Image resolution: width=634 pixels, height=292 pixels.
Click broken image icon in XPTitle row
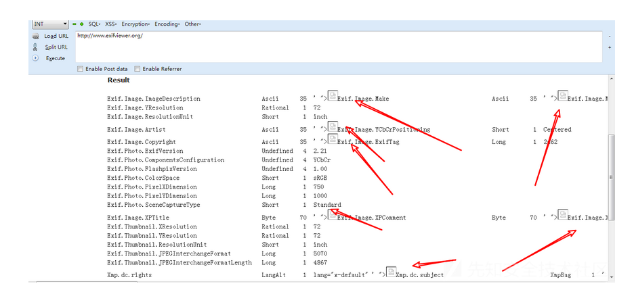(x=333, y=214)
